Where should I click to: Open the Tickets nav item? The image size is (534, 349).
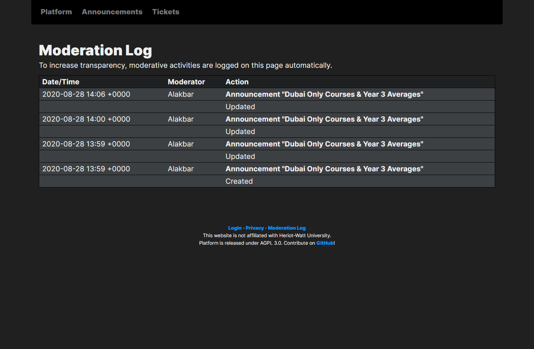pos(166,12)
